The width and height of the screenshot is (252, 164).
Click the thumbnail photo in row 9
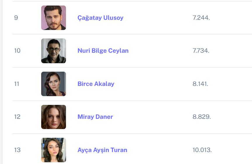point(53,18)
